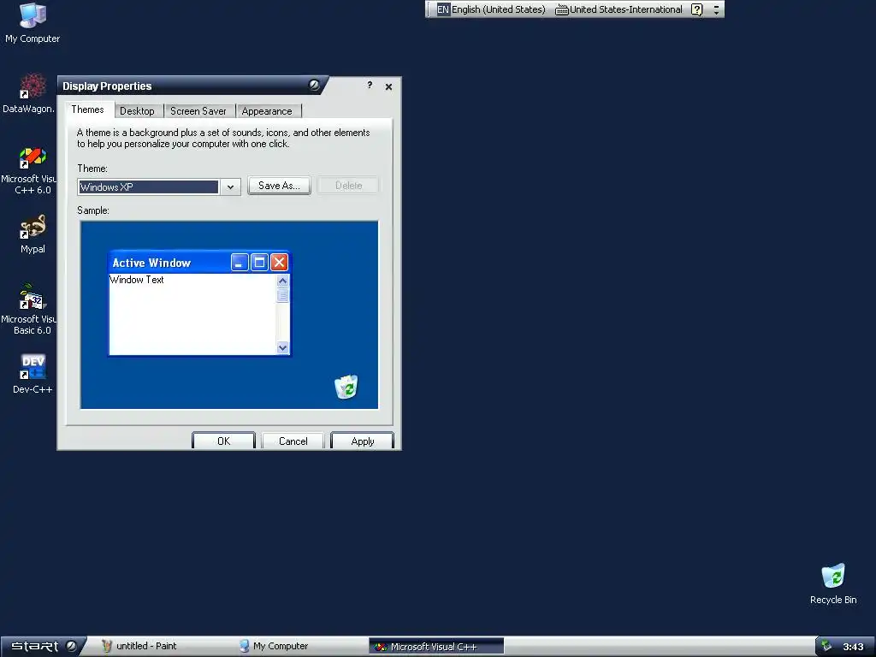Click the system tray network icon
The image size is (876, 657).
[x=827, y=647]
